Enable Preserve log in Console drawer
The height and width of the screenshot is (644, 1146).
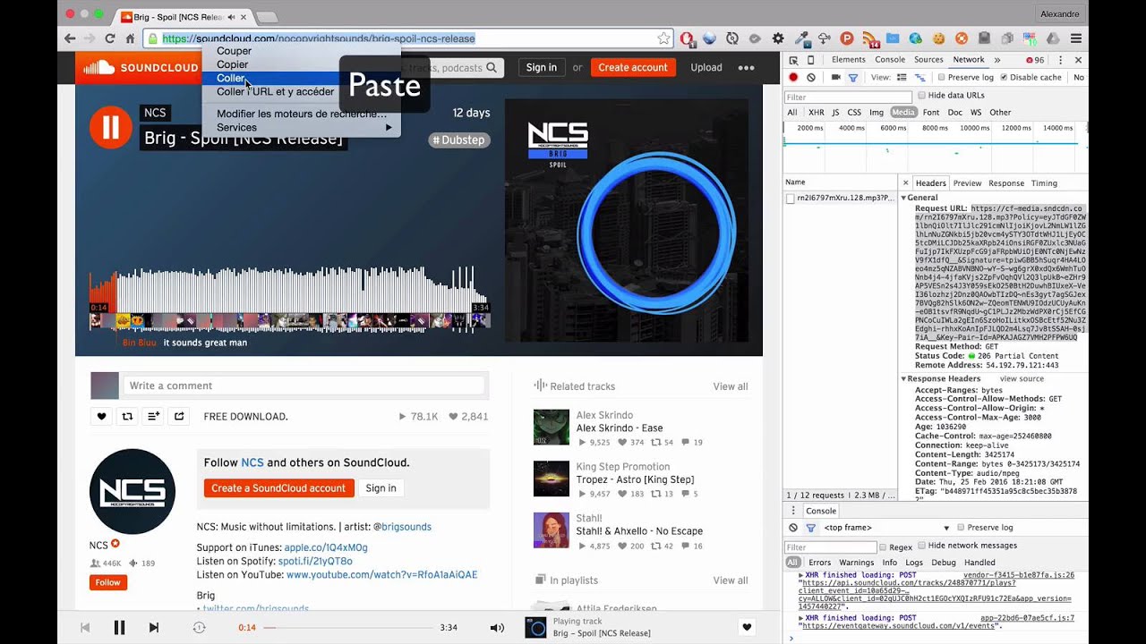pyautogui.click(x=961, y=528)
